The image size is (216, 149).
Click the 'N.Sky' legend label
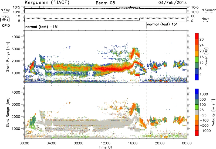point(5,10)
